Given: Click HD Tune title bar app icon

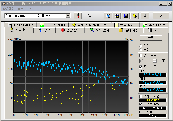Looking at the screenshot, I should [x=4, y=4].
